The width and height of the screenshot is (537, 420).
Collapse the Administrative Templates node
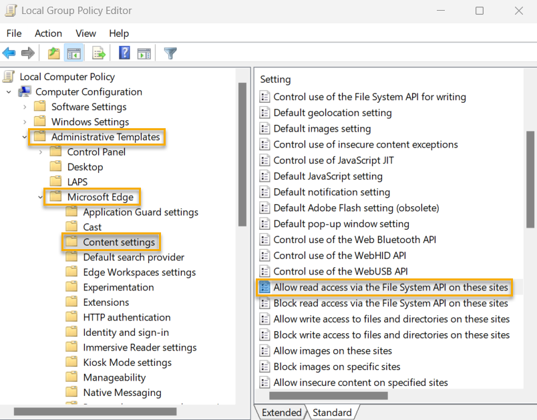[24, 137]
